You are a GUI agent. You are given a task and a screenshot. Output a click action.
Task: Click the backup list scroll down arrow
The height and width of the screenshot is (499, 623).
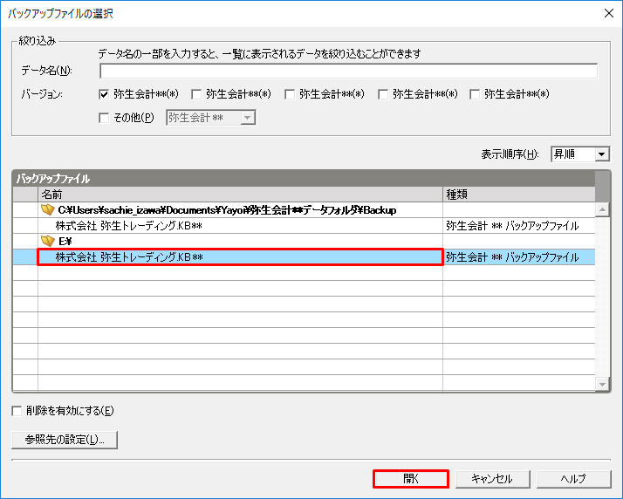602,384
